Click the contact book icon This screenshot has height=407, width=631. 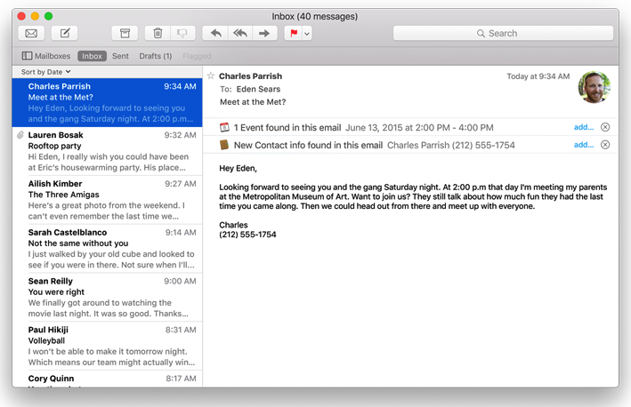tap(224, 145)
